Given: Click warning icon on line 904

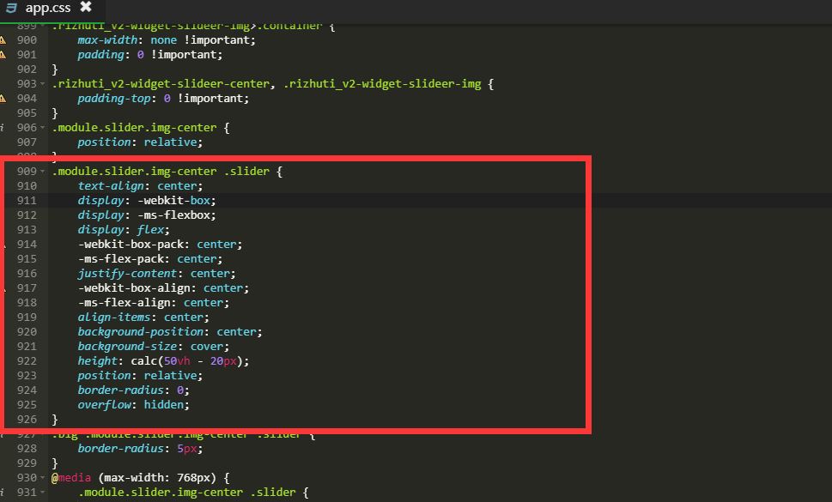Looking at the screenshot, I should pos(3,99).
